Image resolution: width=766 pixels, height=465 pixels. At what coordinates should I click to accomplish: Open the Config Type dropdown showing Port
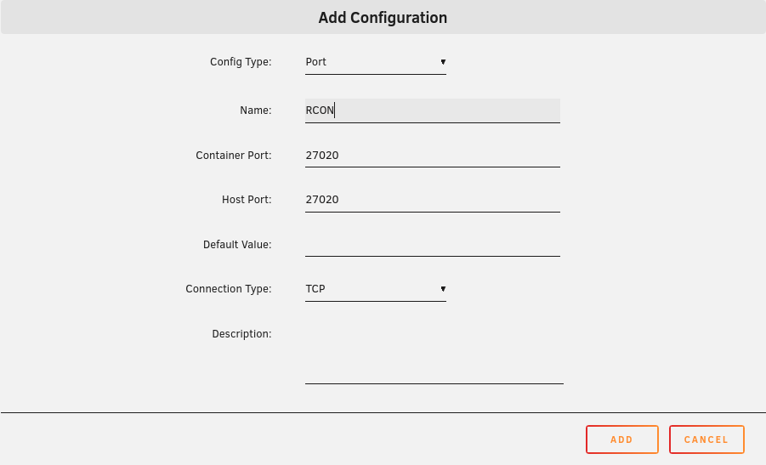[x=375, y=63]
